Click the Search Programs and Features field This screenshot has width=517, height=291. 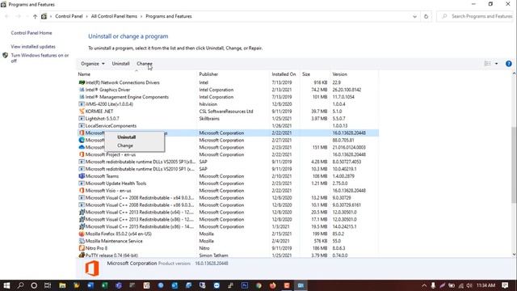tap(475, 16)
